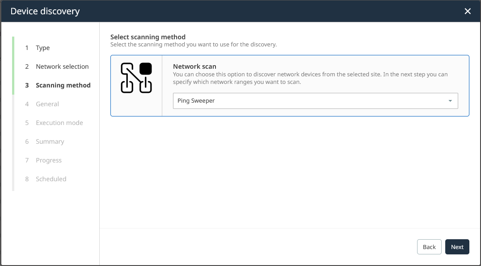Viewport: 481px width, 266px height.
Task: Close the Device discovery dialog
Action: tap(468, 11)
